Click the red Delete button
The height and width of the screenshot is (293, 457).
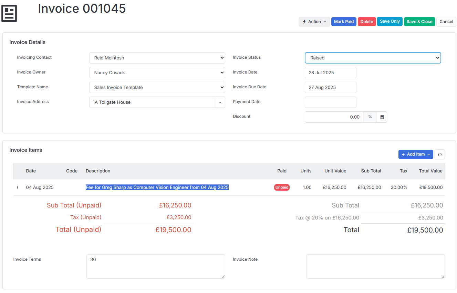point(367,22)
